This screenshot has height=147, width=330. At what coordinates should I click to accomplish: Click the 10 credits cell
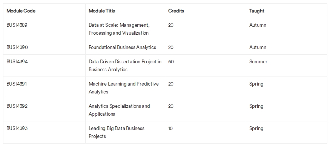[170, 129]
